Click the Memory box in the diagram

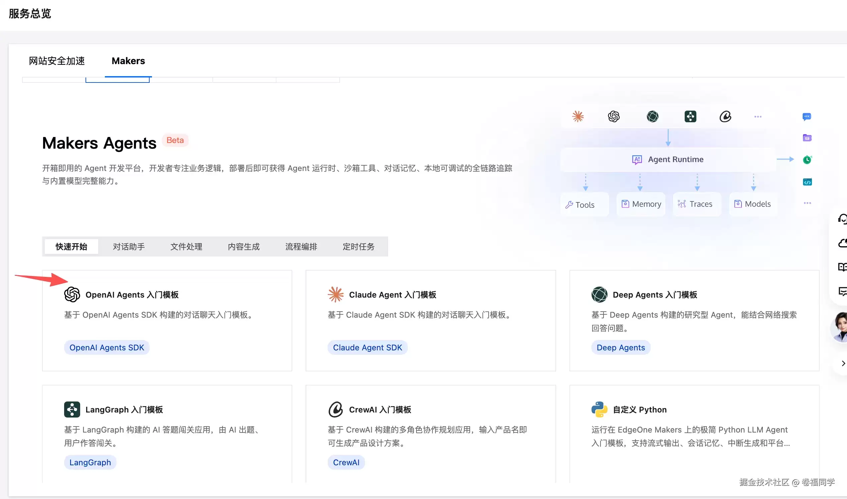click(x=641, y=204)
